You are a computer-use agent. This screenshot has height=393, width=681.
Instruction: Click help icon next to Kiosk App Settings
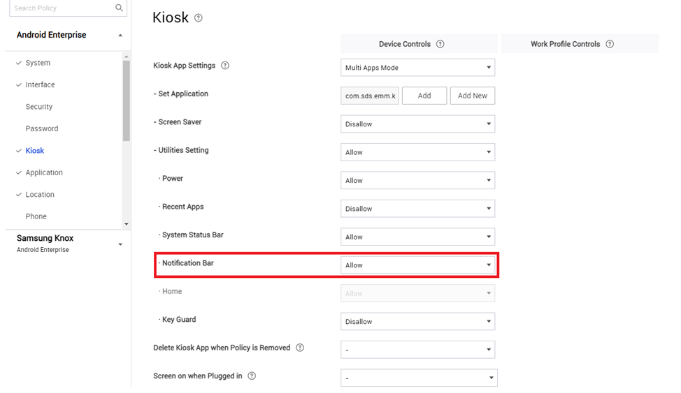point(225,66)
